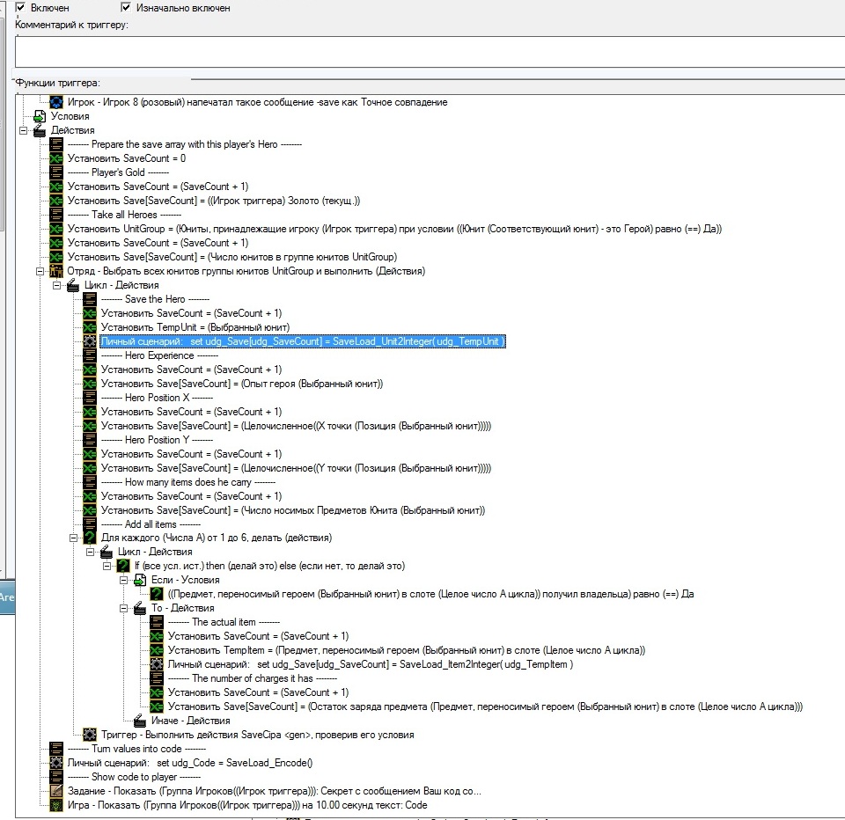Select the Show code to player comment

(134, 777)
